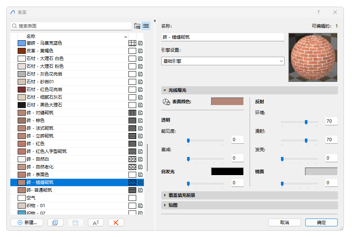Select the flat list view icon
Image resolution: width=352 pixels, height=237 pixels.
tap(146, 26)
